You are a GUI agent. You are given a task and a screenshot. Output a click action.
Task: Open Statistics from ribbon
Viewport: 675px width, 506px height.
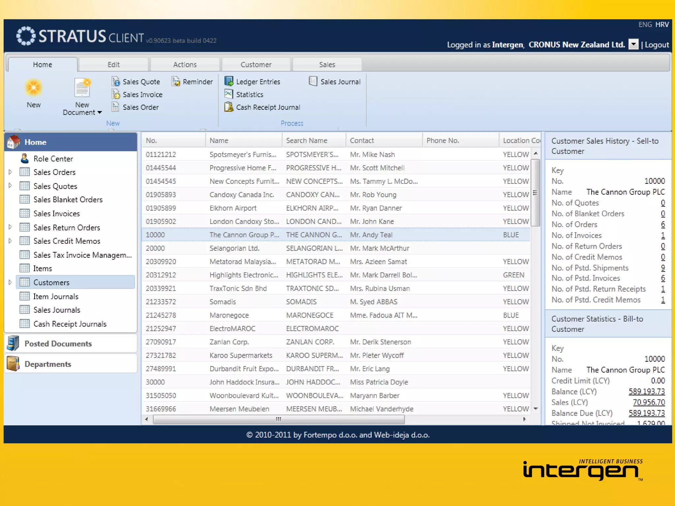[x=244, y=95]
